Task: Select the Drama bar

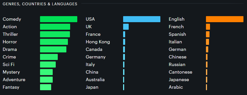Action: pos(53,49)
